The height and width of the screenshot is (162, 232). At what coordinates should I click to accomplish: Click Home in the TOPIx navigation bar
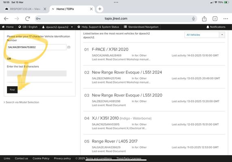point(8,27)
